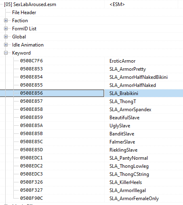
Task: Click the SLA_PantyNormal editor ID
Action: click(x=128, y=158)
